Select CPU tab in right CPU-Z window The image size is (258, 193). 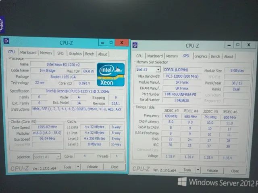pos(139,56)
